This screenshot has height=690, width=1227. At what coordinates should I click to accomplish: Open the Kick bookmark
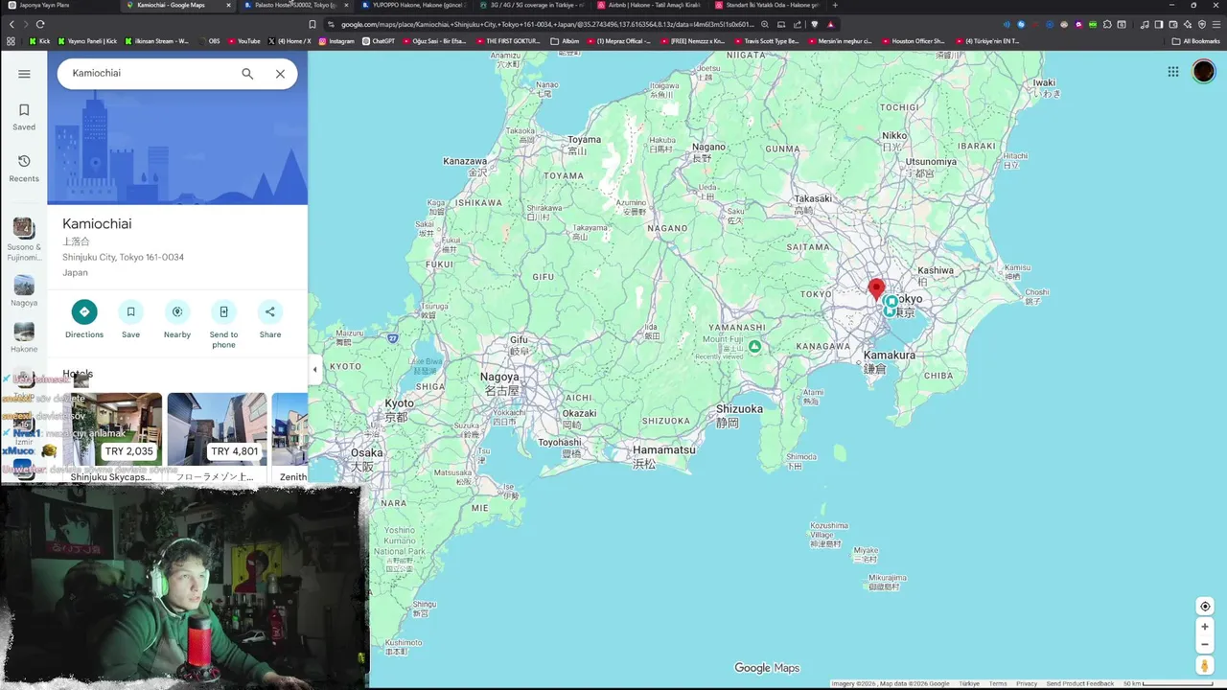pyautogui.click(x=39, y=41)
